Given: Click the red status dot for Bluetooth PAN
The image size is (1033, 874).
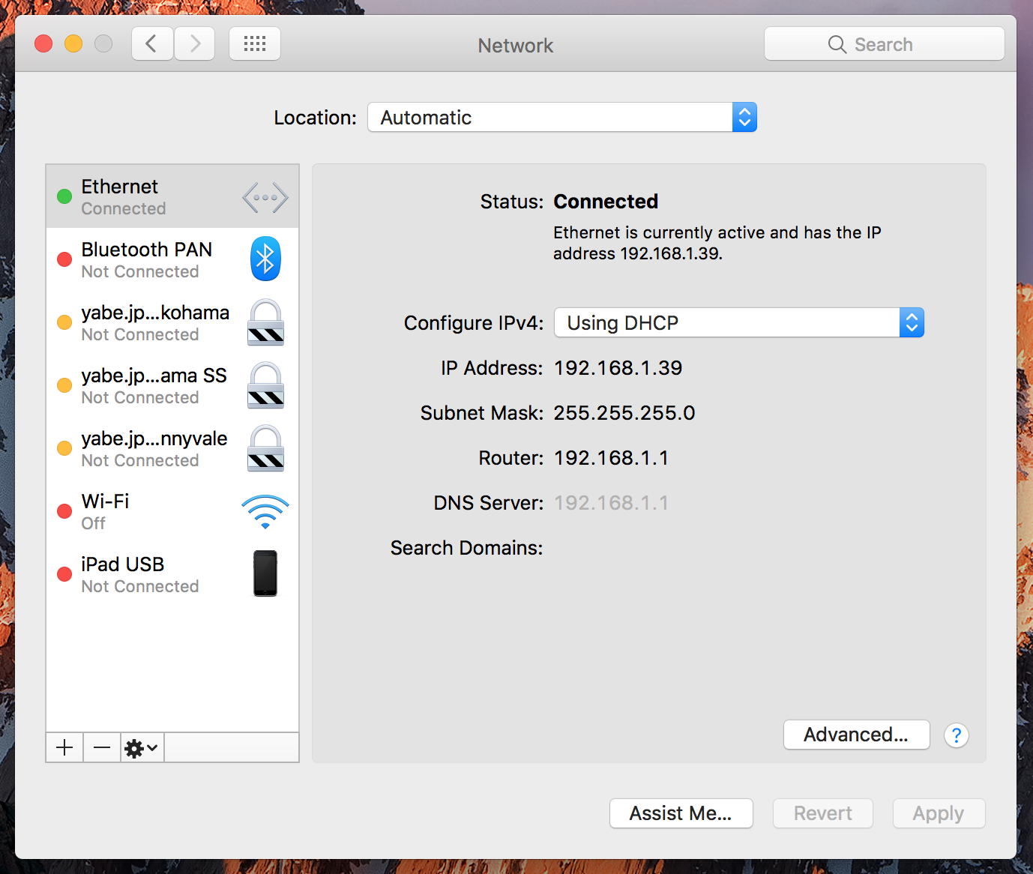Looking at the screenshot, I should pos(64,259).
